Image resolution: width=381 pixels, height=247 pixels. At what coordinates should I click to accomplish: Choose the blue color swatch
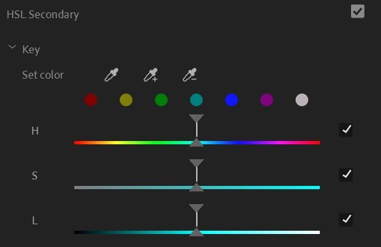coord(232,100)
